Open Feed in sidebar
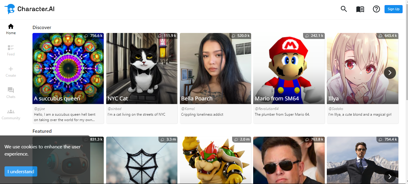The image size is (408, 184). (x=11, y=50)
